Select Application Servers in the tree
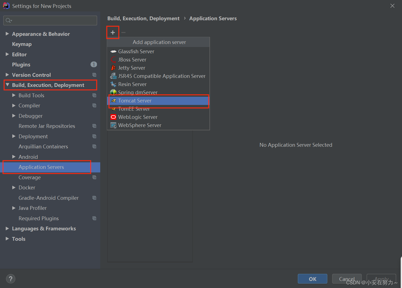The width and height of the screenshot is (402, 288). tap(50, 167)
